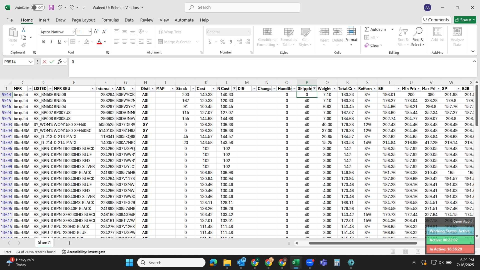
Task: Align text to center horizontally
Action: (124, 42)
